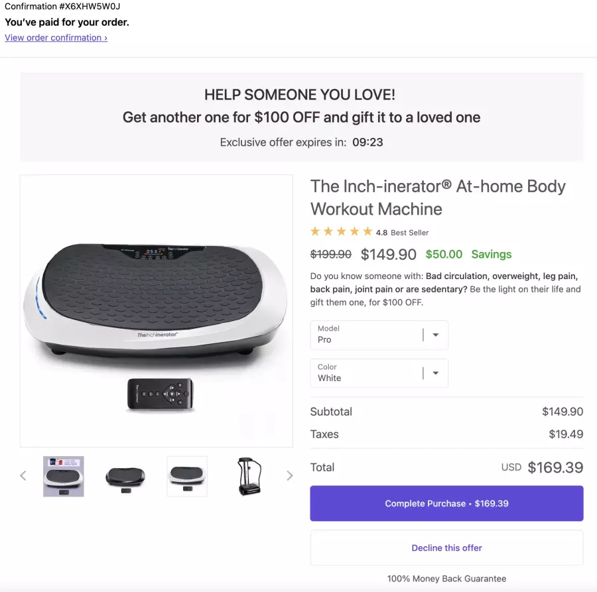This screenshot has height=592, width=597.
Task: Expand the Model Pro selector field
Action: coord(379,335)
